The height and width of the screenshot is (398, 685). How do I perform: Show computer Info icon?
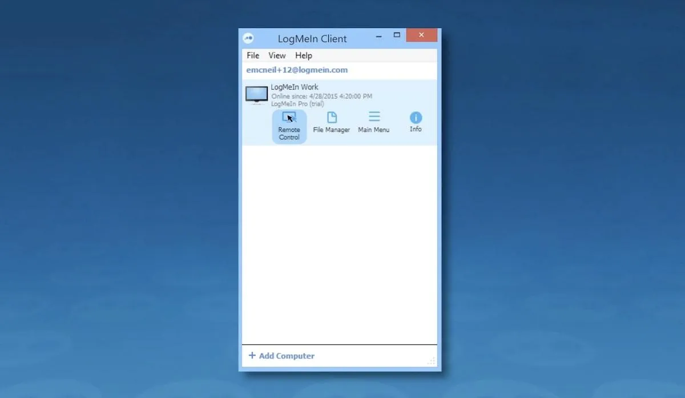[416, 118]
